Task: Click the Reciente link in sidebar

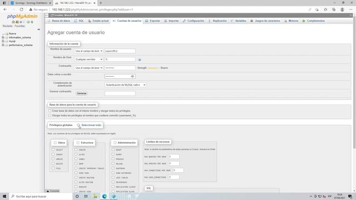Action: pos(7,26)
